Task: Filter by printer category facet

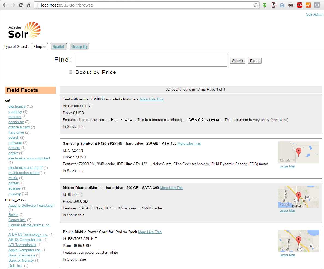Action: click(13, 183)
